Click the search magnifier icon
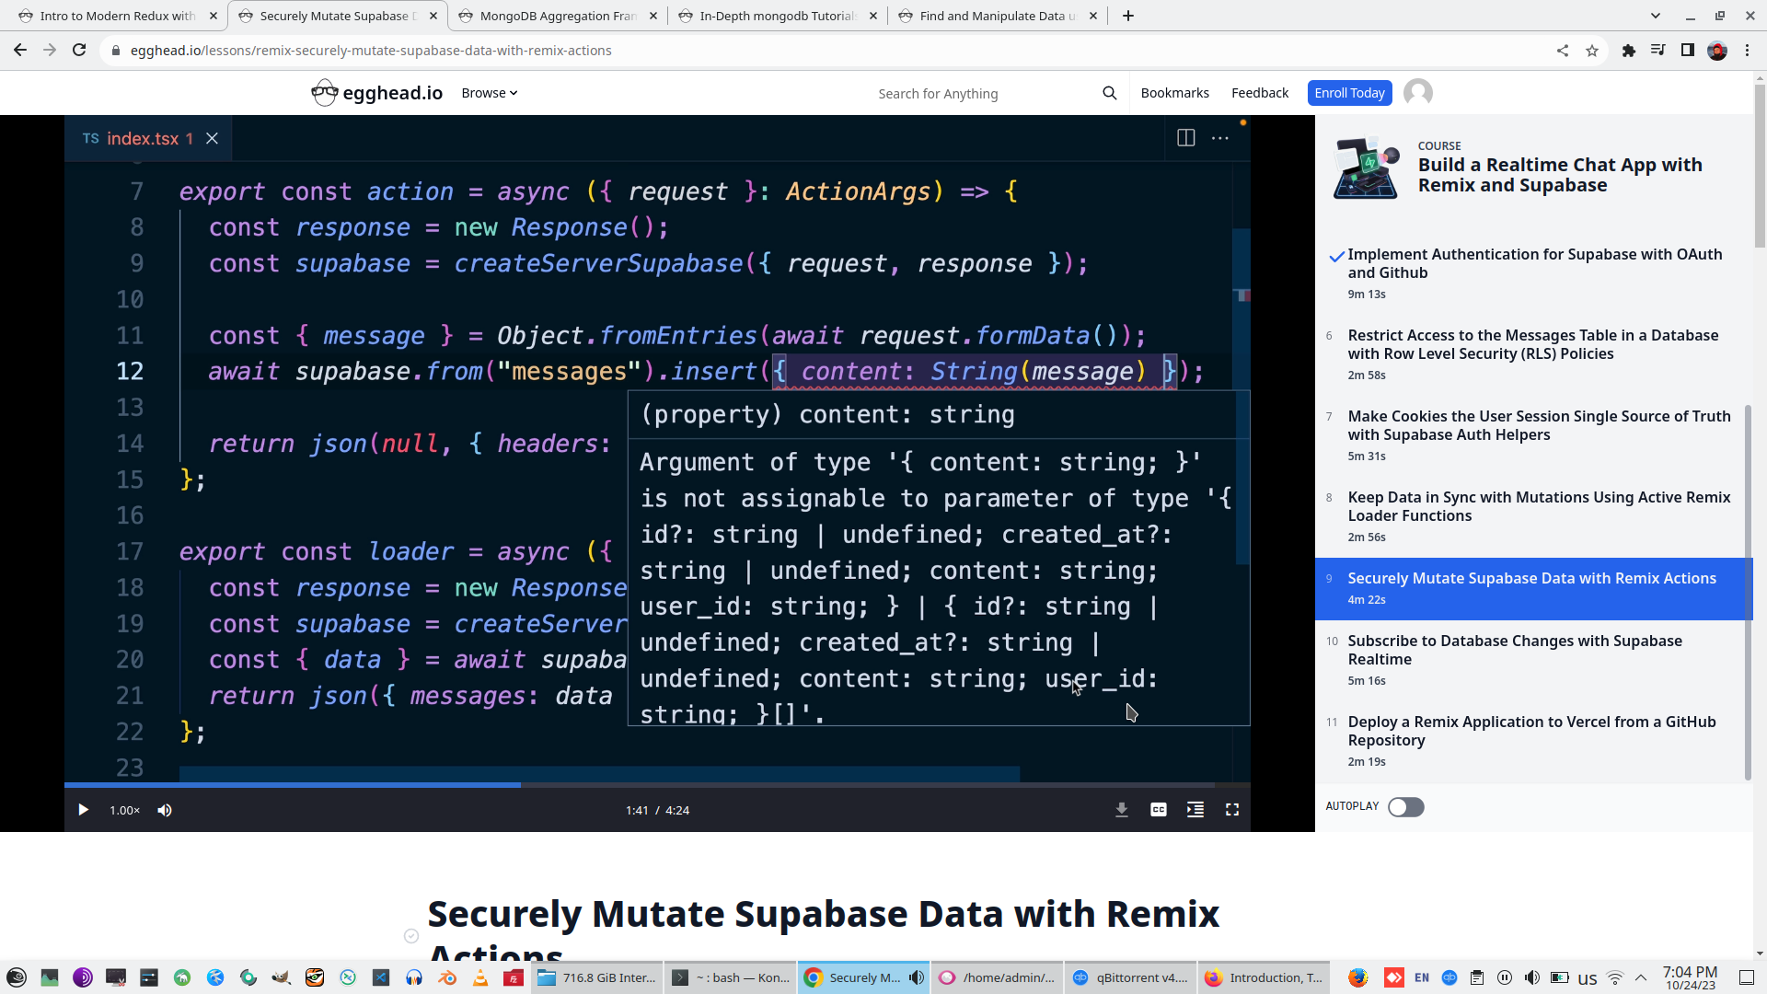This screenshot has width=1767, height=994. [x=1109, y=93]
